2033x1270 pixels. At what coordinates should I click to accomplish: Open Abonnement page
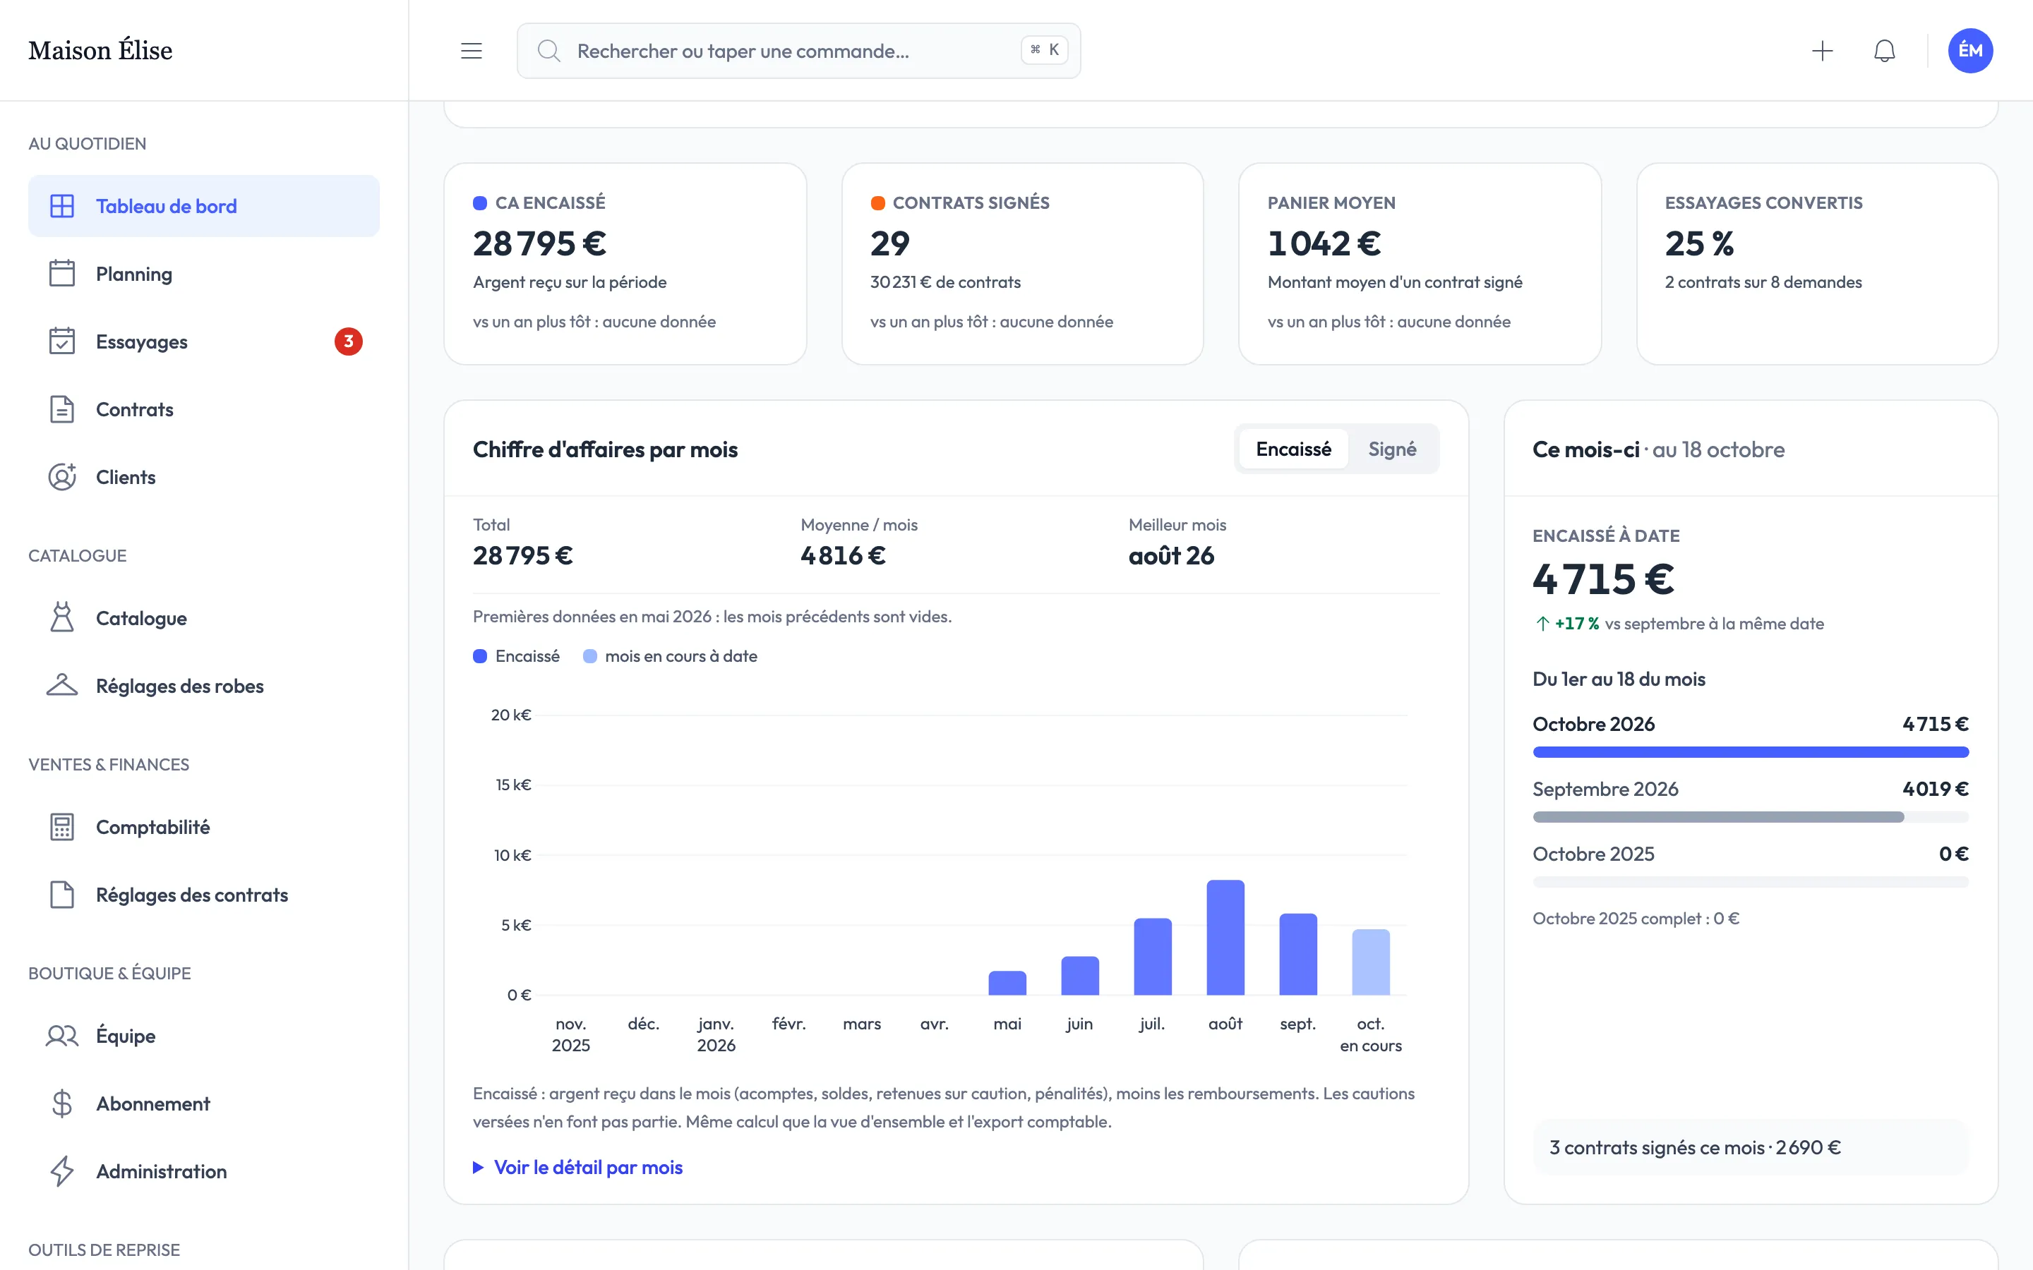coord(203,1103)
